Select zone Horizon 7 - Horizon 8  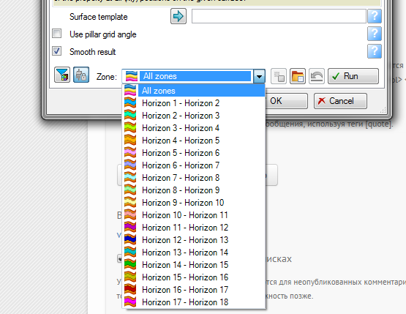pos(194,178)
